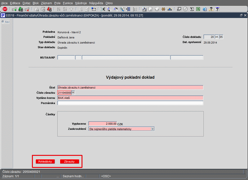Open the Záznam menu
This screenshot has width=248, height=180.
click(46, 3)
